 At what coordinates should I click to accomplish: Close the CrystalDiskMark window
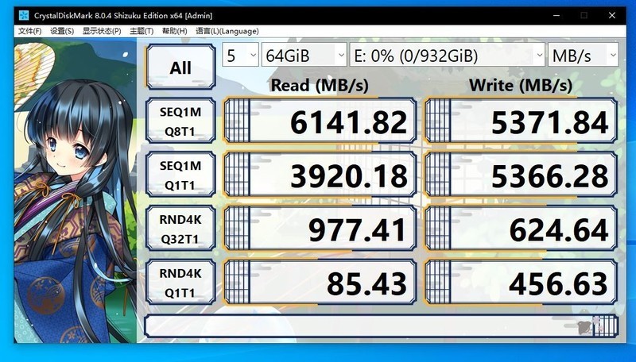(x=612, y=16)
